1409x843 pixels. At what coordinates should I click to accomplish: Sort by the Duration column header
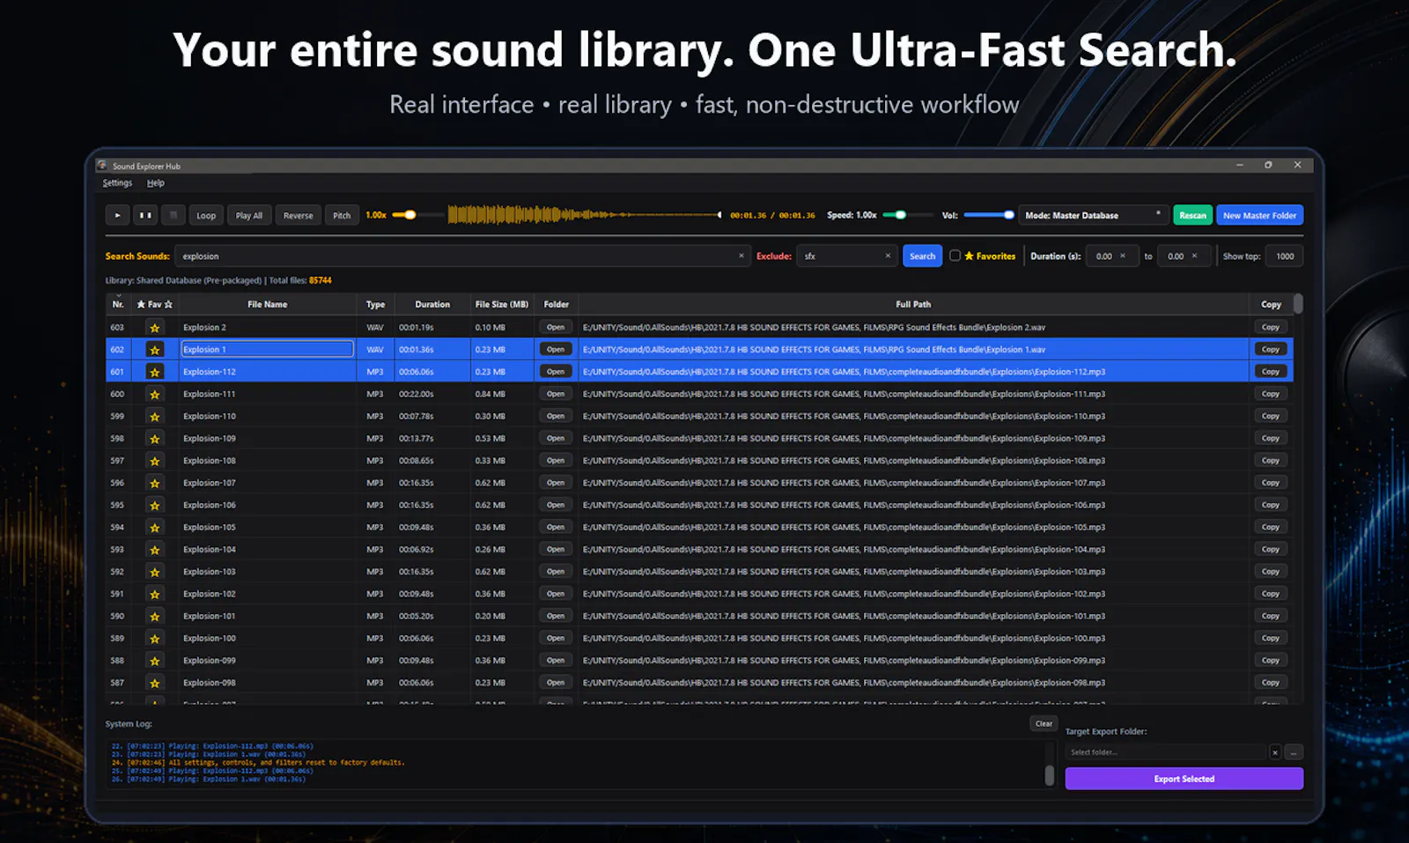pos(432,304)
